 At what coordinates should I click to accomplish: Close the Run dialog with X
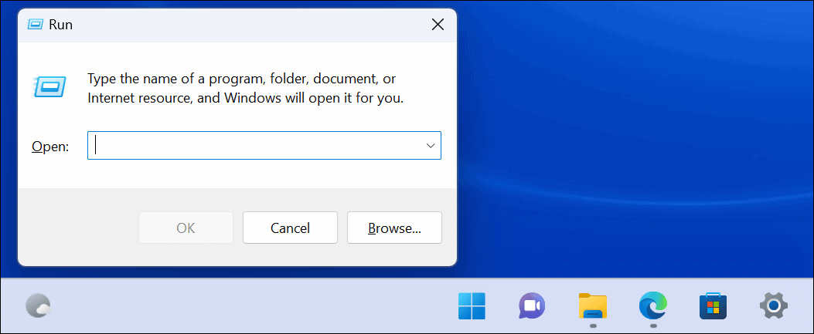(x=438, y=25)
